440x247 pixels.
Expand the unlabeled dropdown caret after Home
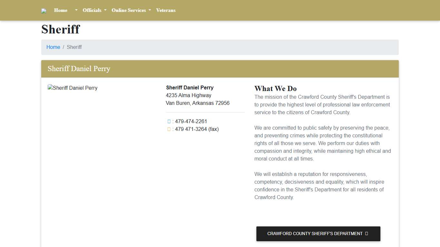tap(76, 10)
